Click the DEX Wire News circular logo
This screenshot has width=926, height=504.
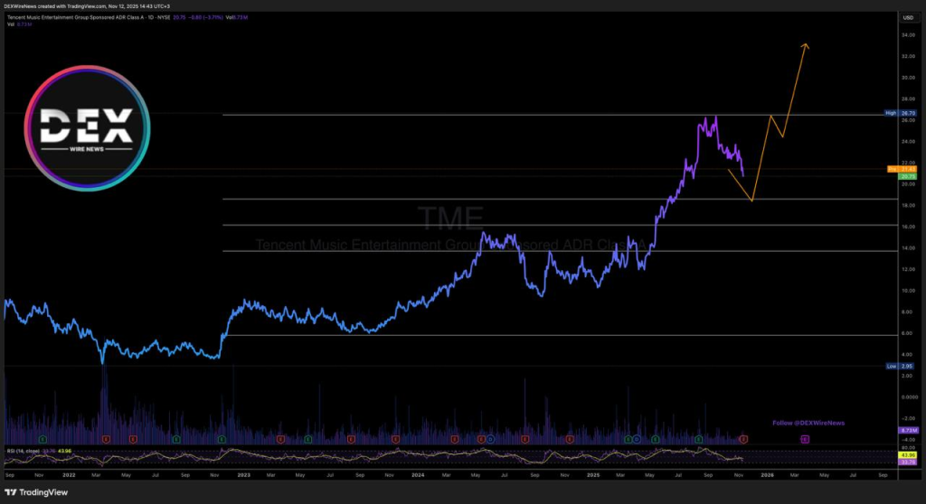point(87,128)
